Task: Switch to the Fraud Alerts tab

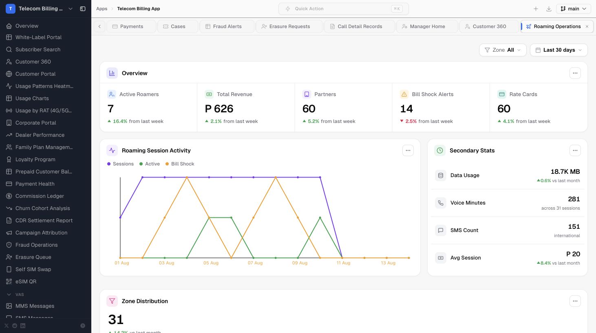Action: click(x=227, y=26)
